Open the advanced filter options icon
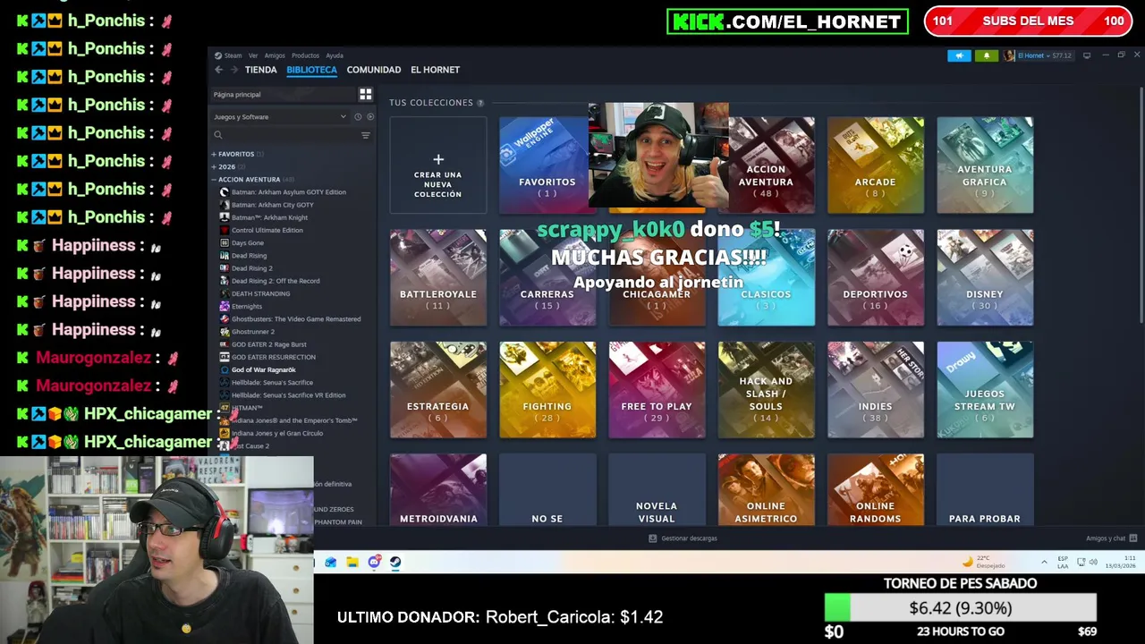1145x644 pixels. pyautogui.click(x=365, y=135)
